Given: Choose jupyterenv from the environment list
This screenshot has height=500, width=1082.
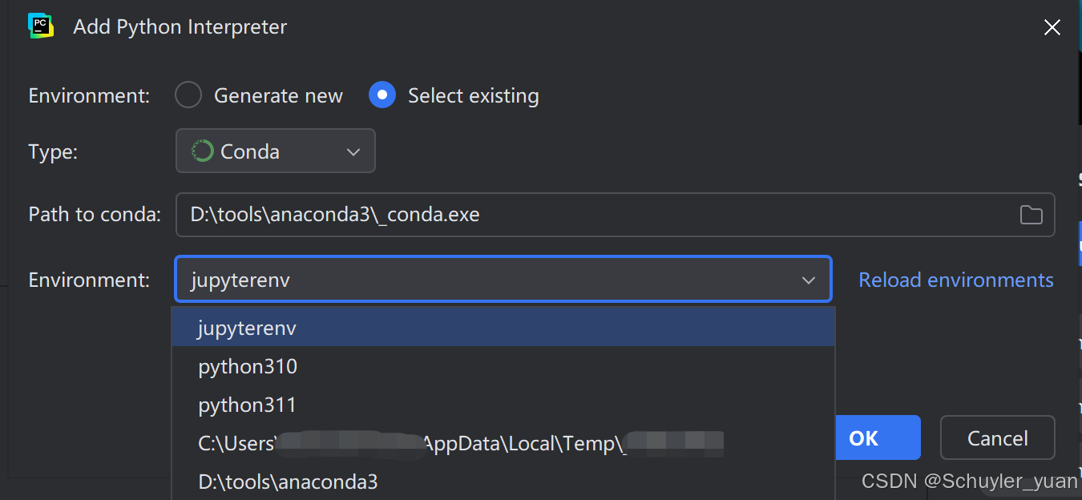Looking at the screenshot, I should [x=503, y=328].
